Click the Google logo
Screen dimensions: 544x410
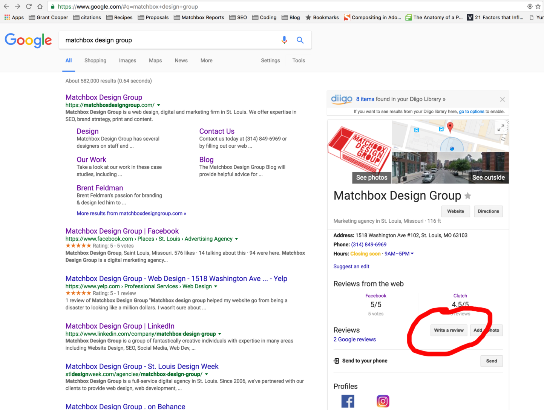(x=28, y=40)
